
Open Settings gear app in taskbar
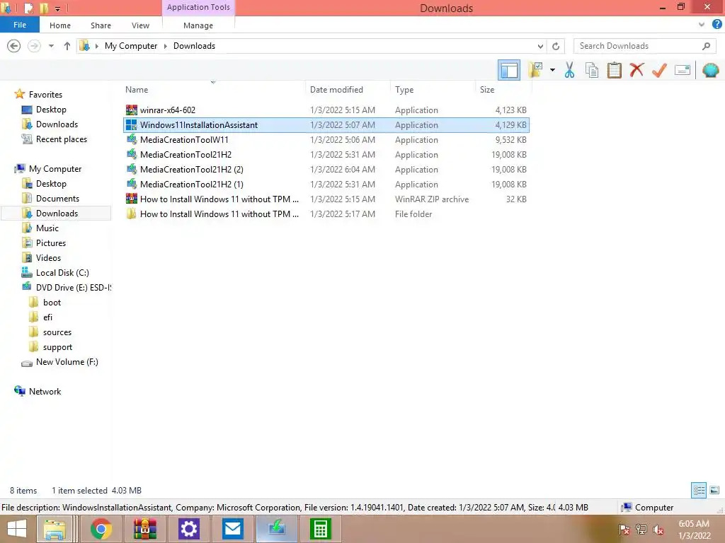[188, 529]
